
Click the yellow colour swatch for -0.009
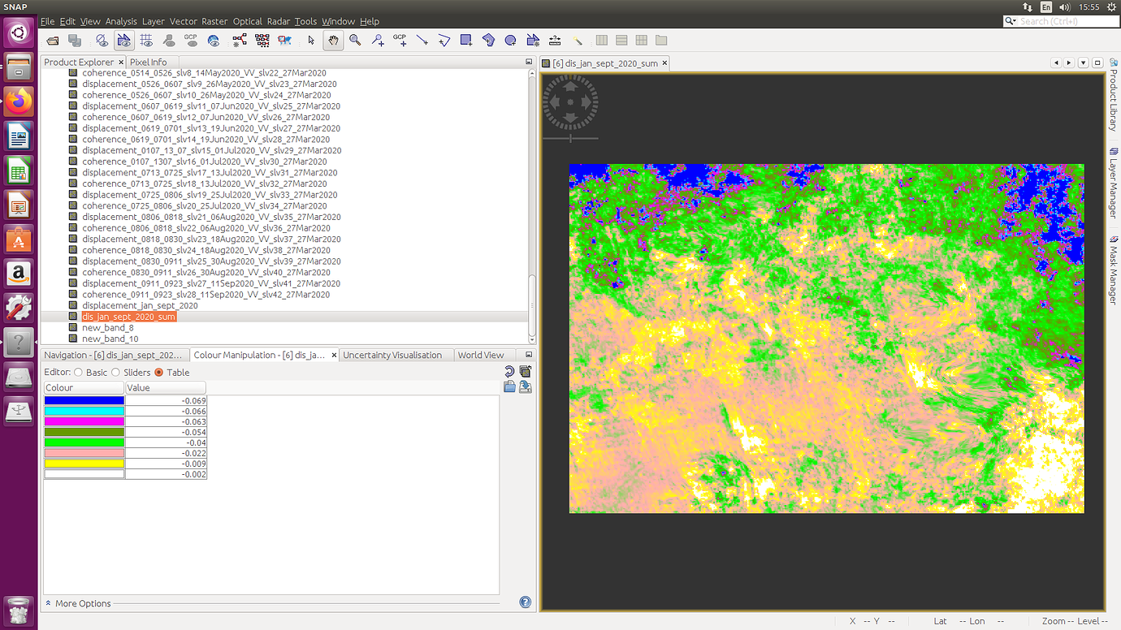[x=84, y=464]
